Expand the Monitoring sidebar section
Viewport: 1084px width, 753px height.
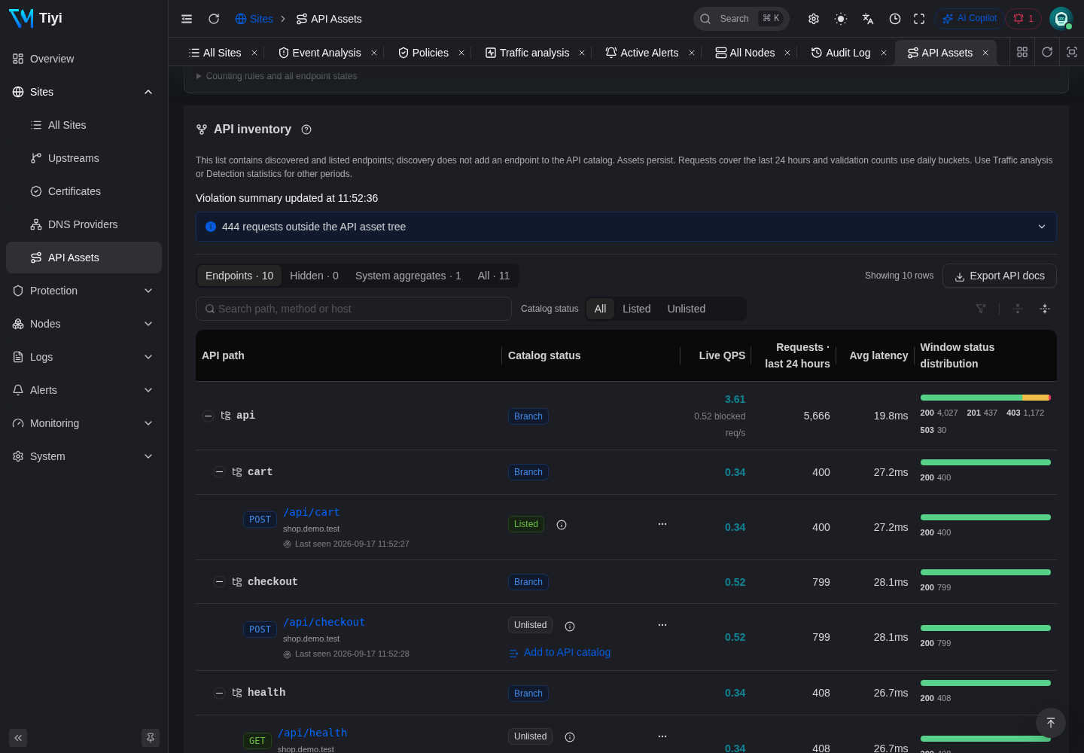[84, 423]
